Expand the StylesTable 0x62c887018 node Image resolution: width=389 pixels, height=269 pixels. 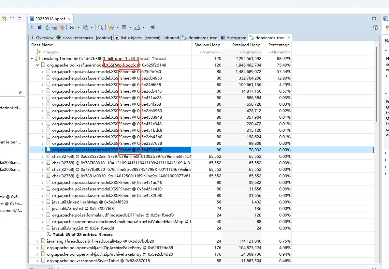point(37,261)
